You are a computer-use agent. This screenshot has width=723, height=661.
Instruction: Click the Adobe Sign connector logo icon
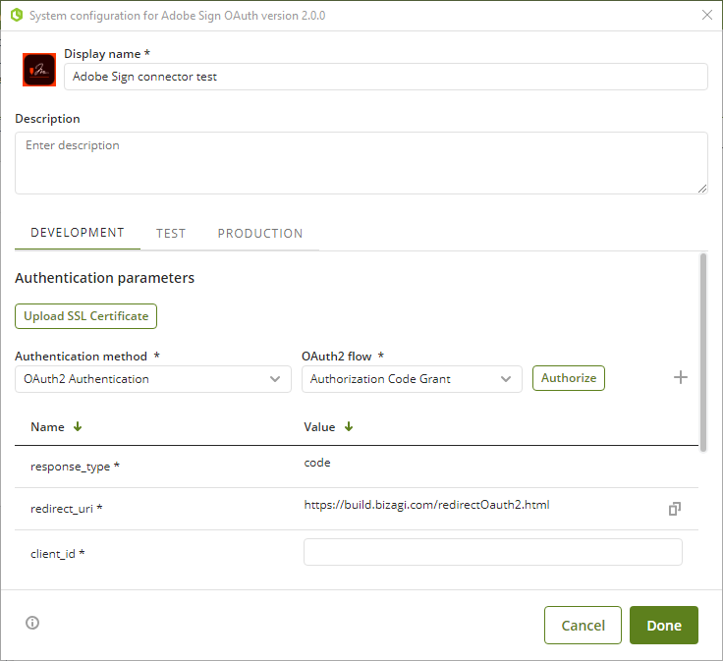click(39, 70)
